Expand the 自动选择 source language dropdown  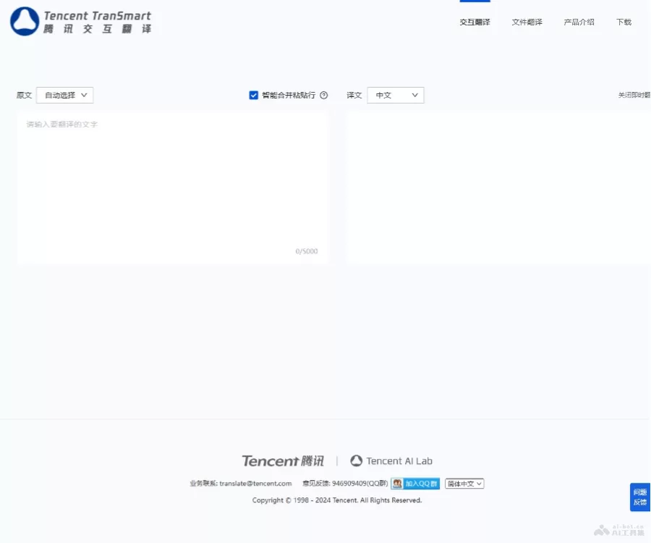(65, 95)
